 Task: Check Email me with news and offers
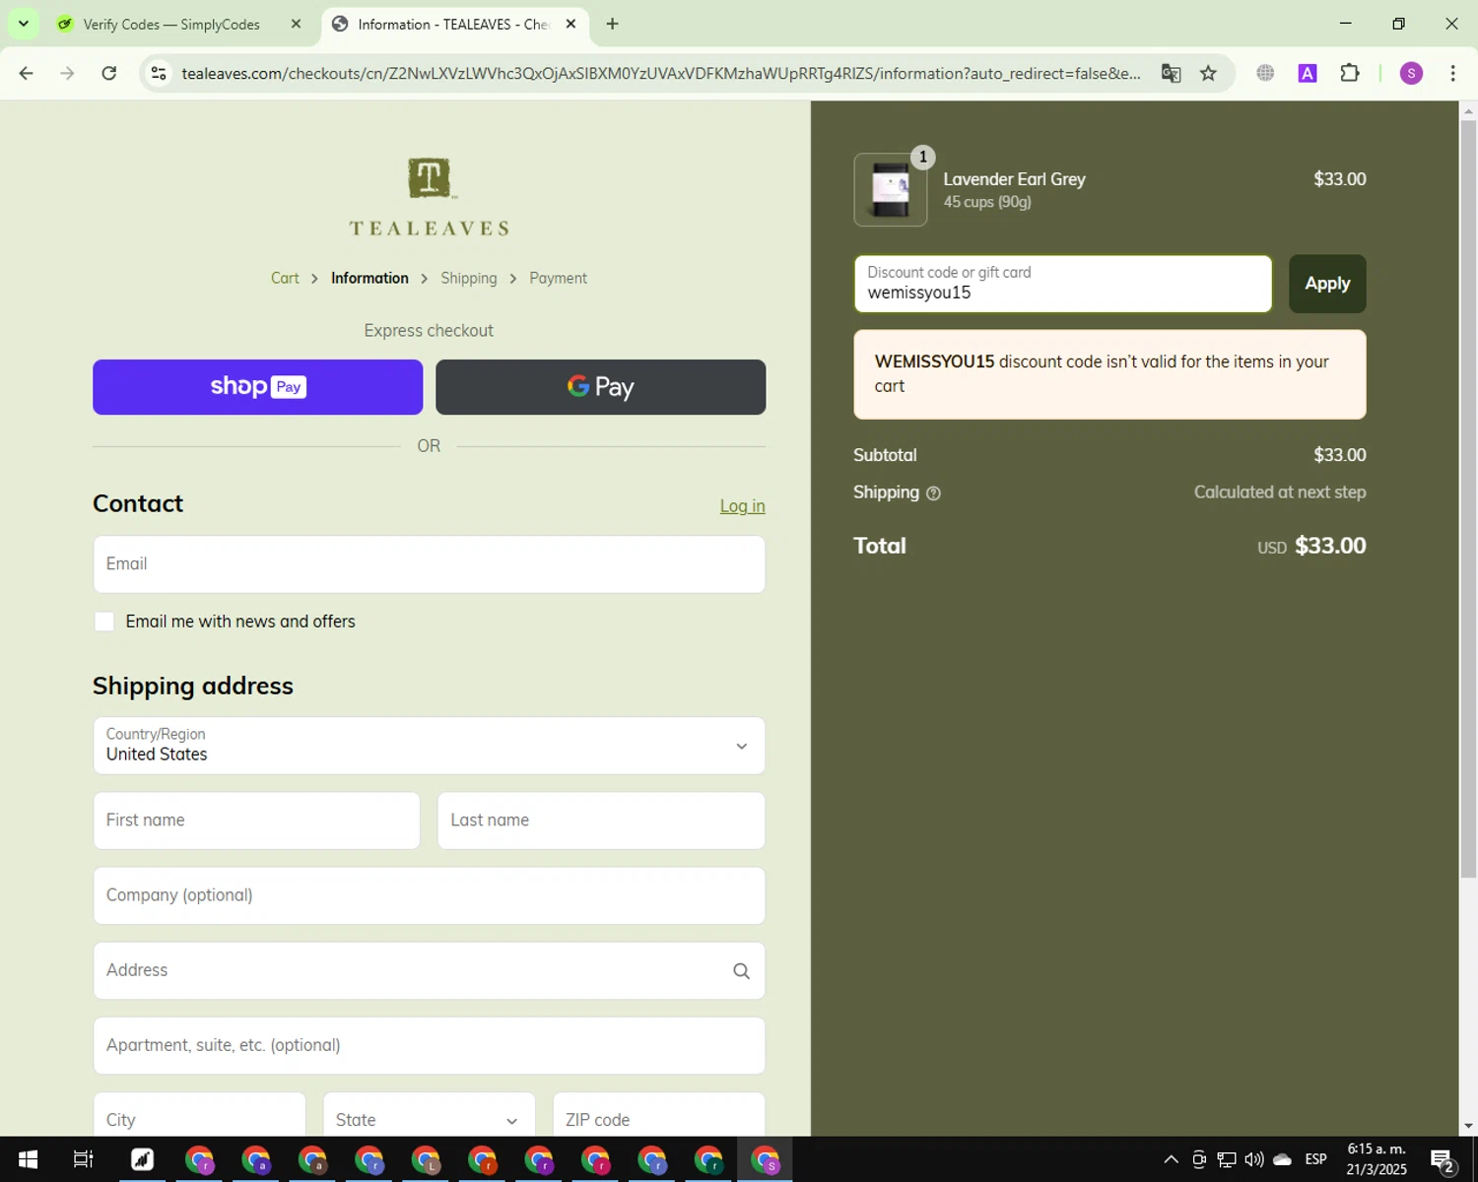[x=104, y=622]
